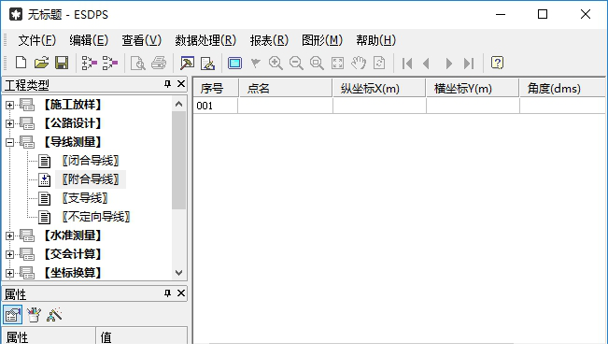Select 〖附合导线〗 in the tree
608x357 pixels.
[x=91, y=179]
